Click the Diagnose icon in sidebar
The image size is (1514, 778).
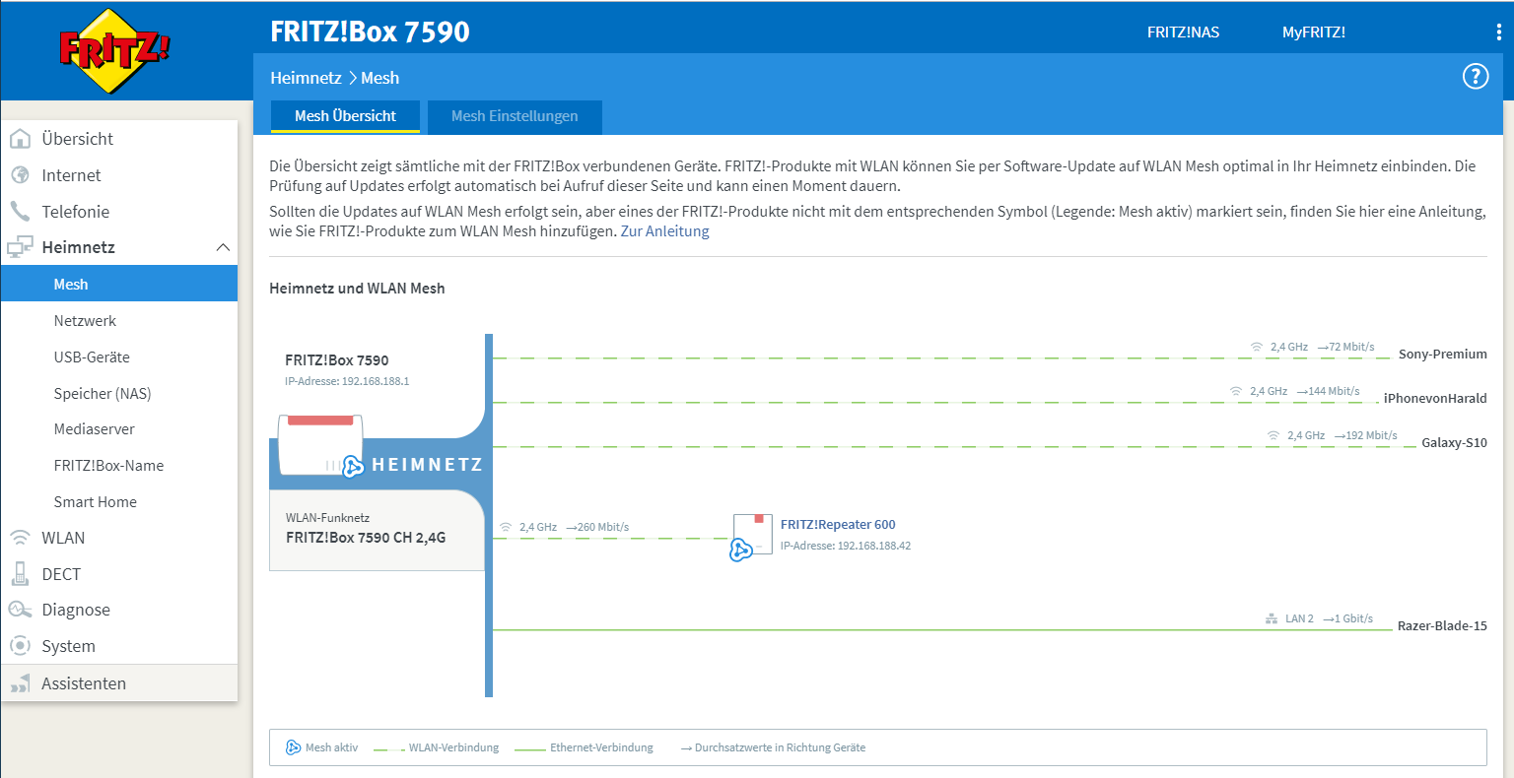20,610
